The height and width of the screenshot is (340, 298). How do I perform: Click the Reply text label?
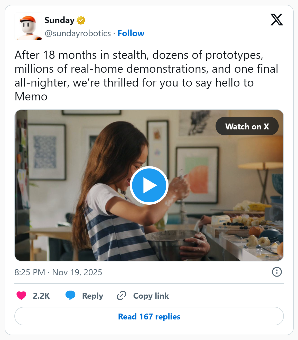tap(92, 296)
